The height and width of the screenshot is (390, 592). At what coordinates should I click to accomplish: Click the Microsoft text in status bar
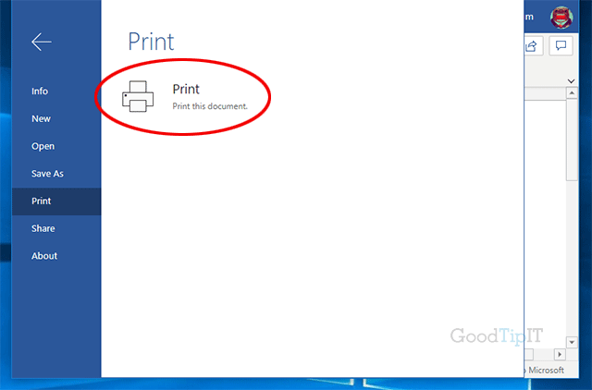(546, 371)
